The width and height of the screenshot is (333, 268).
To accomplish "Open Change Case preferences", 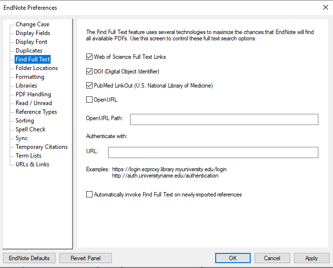I will [32, 24].
